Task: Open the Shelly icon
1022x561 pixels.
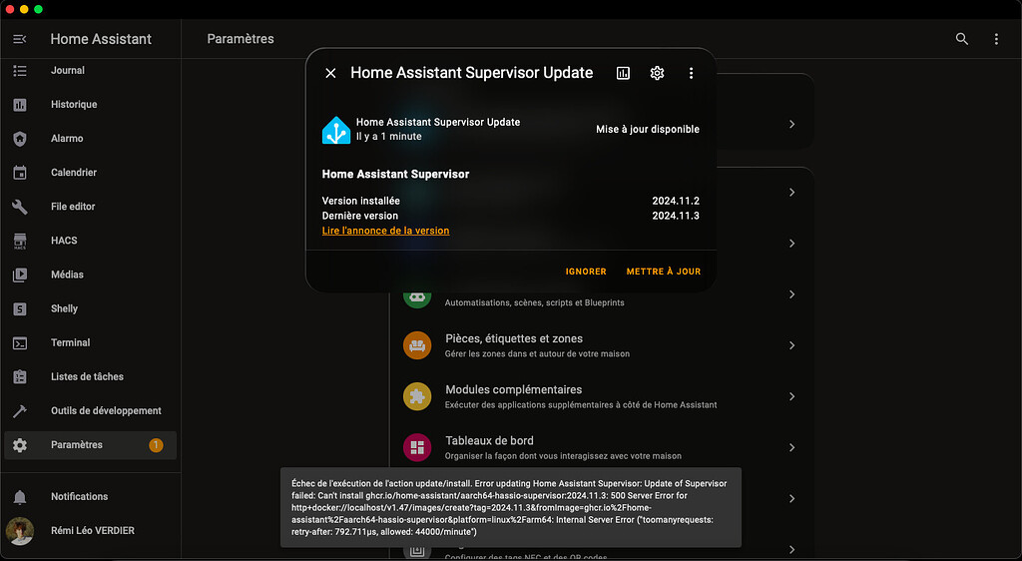Action: click(x=20, y=308)
